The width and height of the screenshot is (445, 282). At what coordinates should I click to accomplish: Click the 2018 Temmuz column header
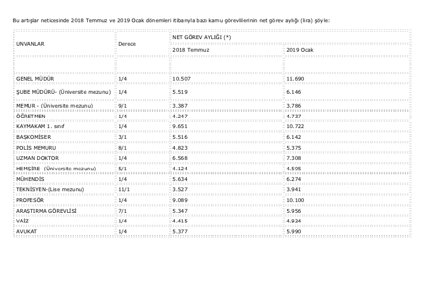point(190,50)
